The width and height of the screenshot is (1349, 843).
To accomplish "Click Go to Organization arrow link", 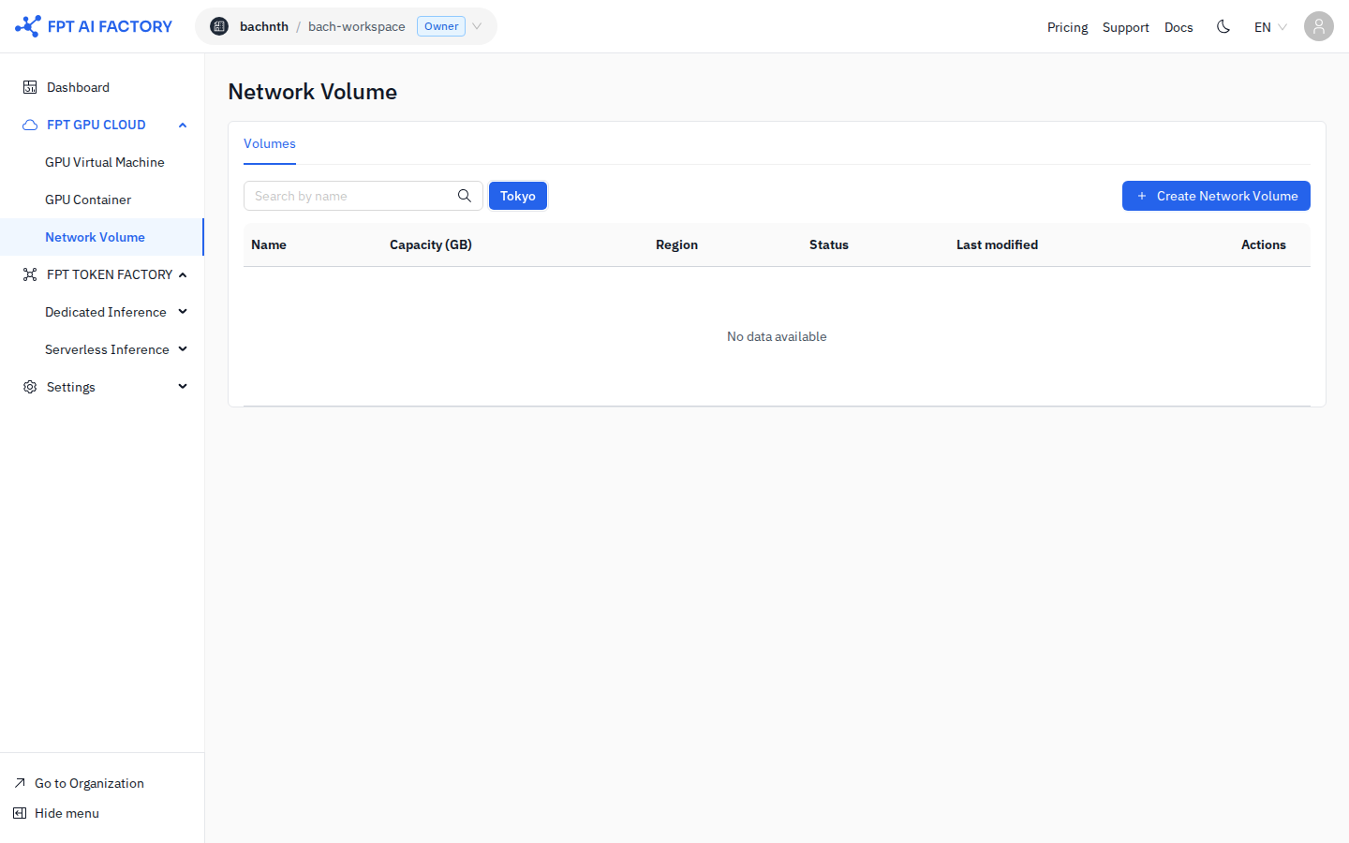I will tap(80, 783).
